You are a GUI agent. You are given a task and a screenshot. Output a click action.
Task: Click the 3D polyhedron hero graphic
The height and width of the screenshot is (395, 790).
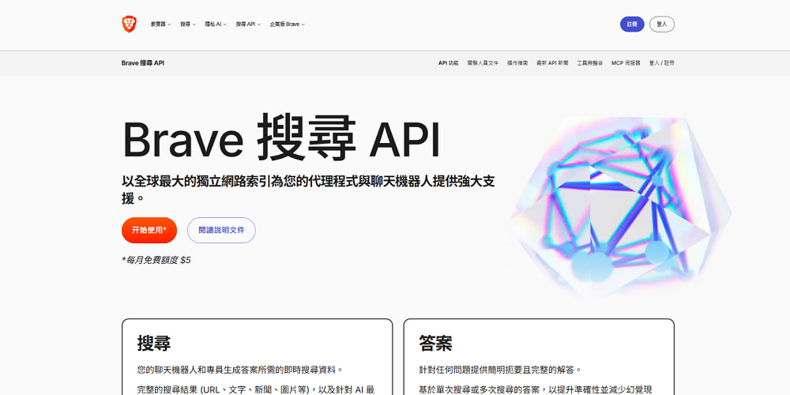click(621, 205)
